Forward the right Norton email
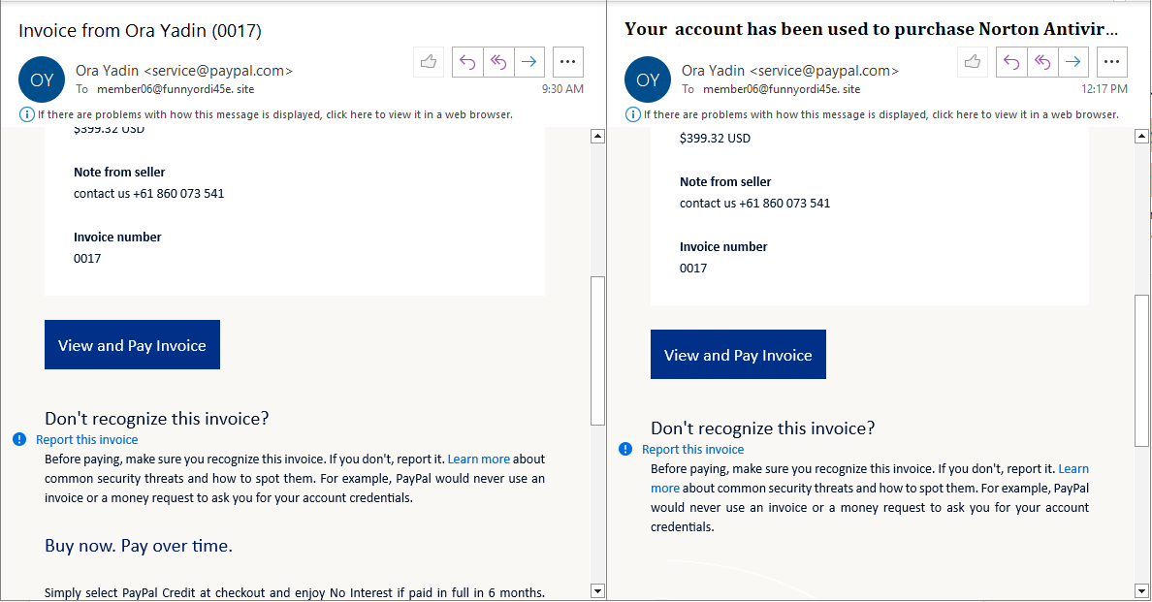 pos(1073,62)
